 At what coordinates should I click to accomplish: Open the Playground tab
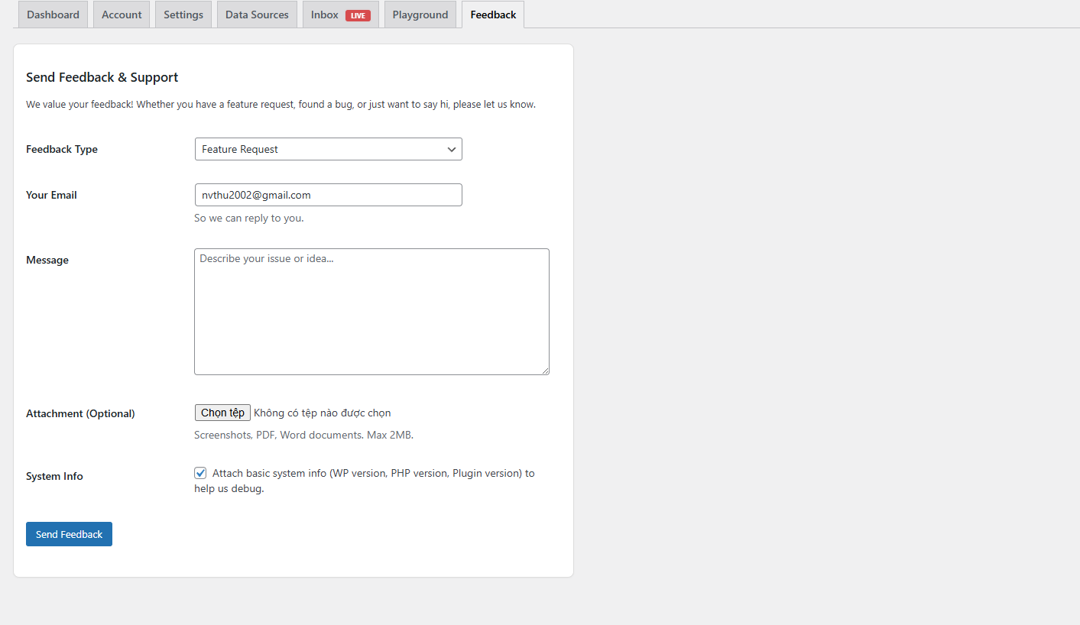[x=420, y=14]
